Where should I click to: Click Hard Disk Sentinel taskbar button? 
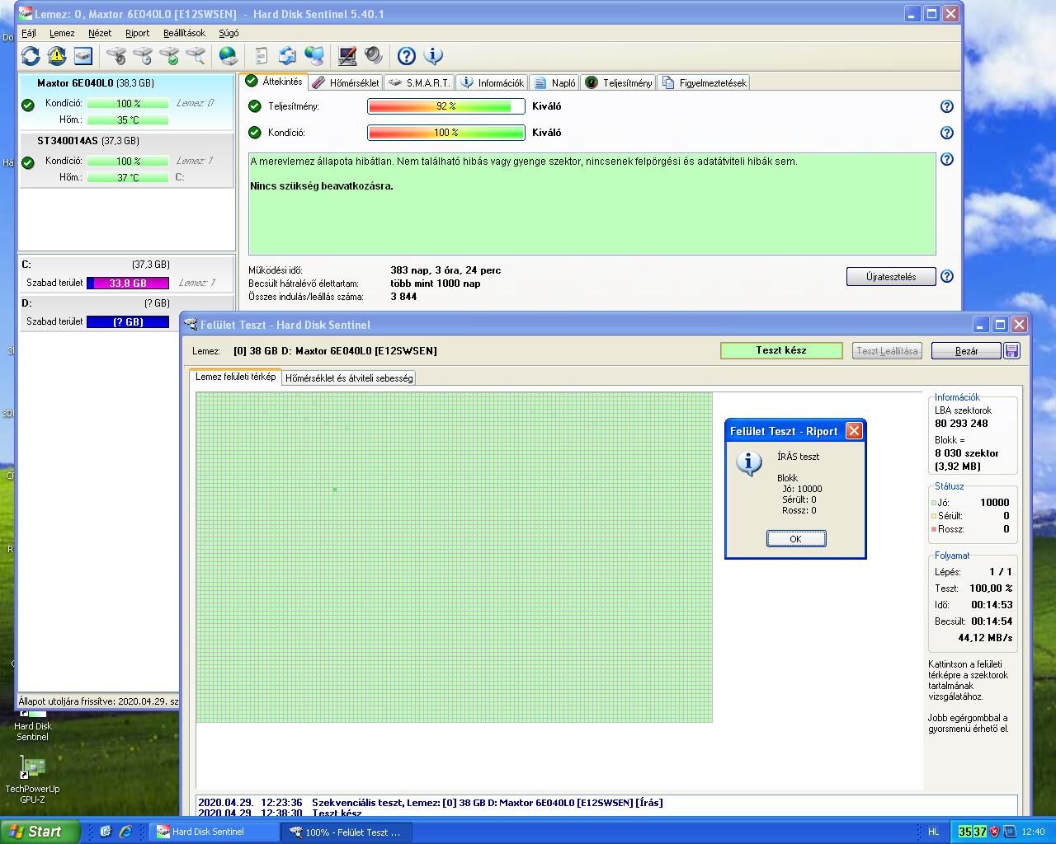[214, 832]
